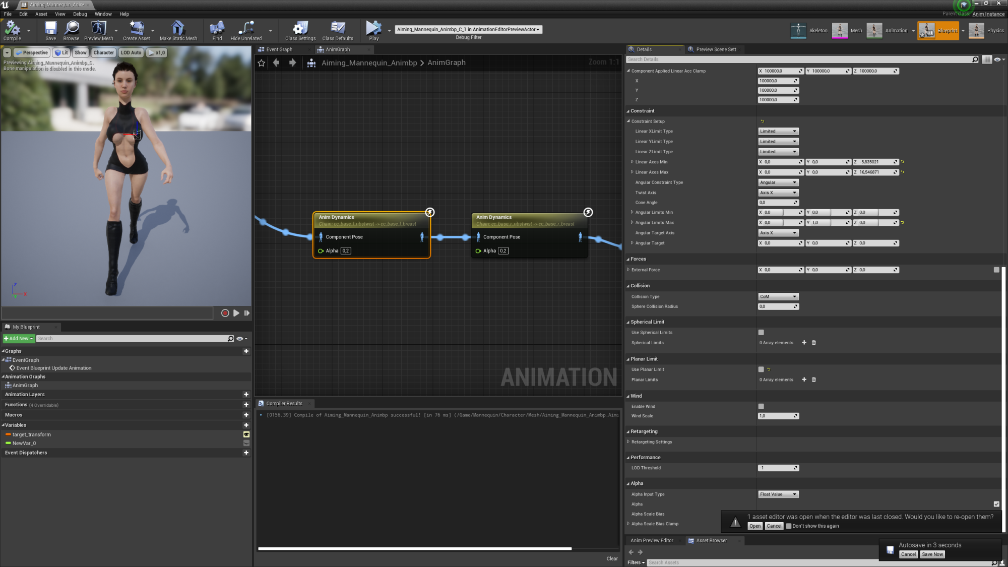Toggle Alpha pin exposure checkbox
This screenshot has height=567, width=1008.
[996, 504]
